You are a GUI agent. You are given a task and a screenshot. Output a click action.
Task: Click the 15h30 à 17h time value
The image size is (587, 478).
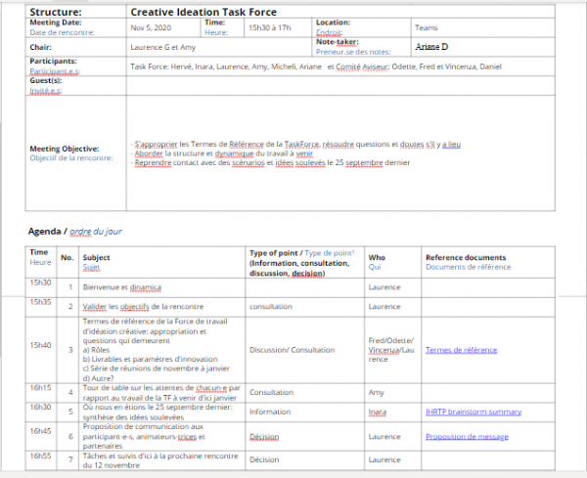[270, 27]
